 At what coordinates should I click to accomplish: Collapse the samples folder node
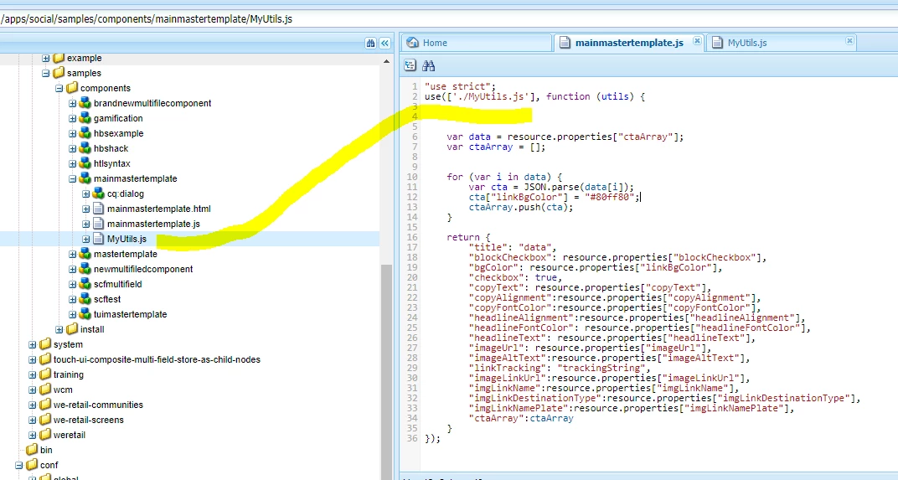click(x=46, y=74)
